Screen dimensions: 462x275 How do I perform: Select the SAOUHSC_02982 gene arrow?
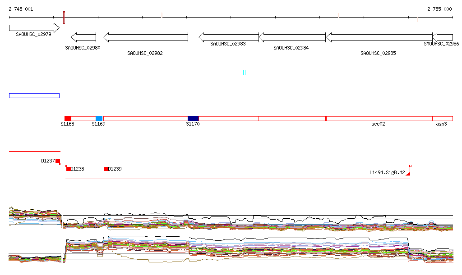(x=146, y=37)
